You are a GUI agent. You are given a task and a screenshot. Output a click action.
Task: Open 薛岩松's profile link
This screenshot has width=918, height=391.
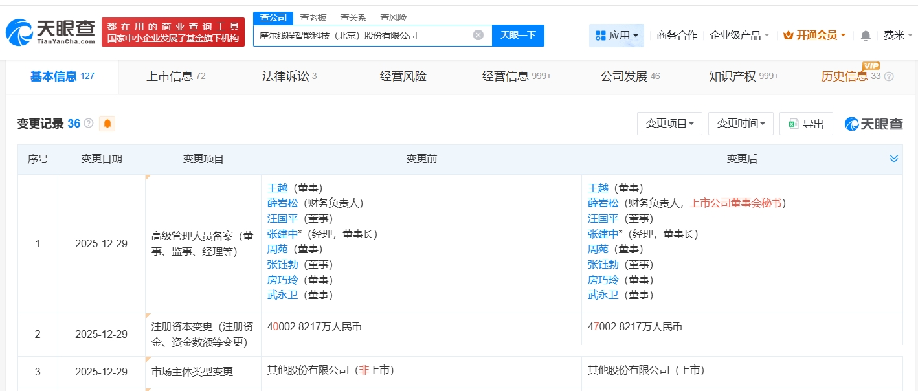[281, 203]
